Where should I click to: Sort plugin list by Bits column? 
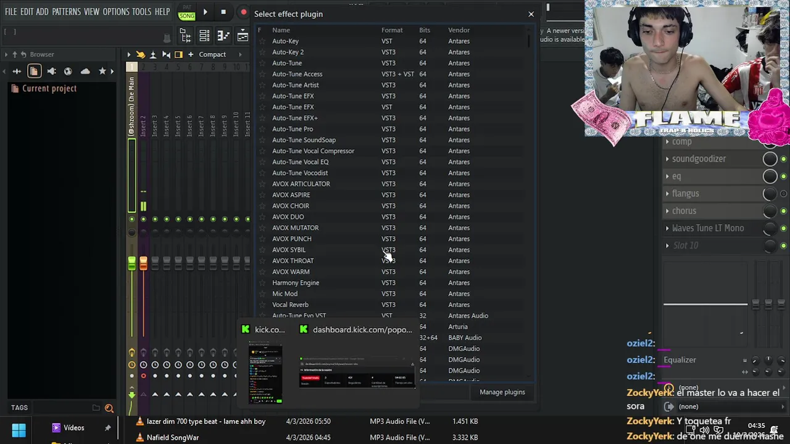pos(425,30)
